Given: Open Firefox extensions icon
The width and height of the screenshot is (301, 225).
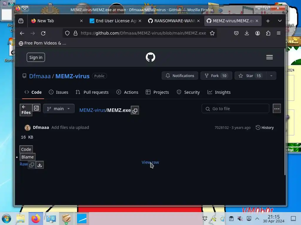Looking at the screenshot, I should pos(268,33).
